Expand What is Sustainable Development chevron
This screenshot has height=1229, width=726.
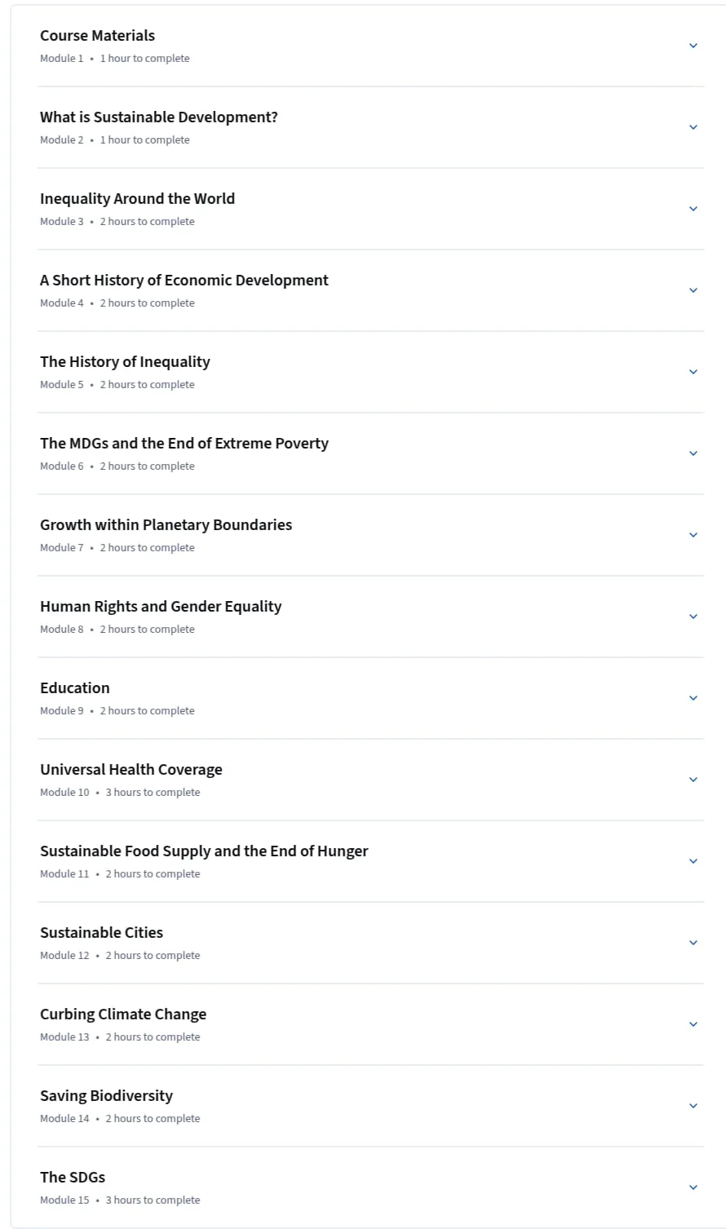pyautogui.click(x=693, y=127)
